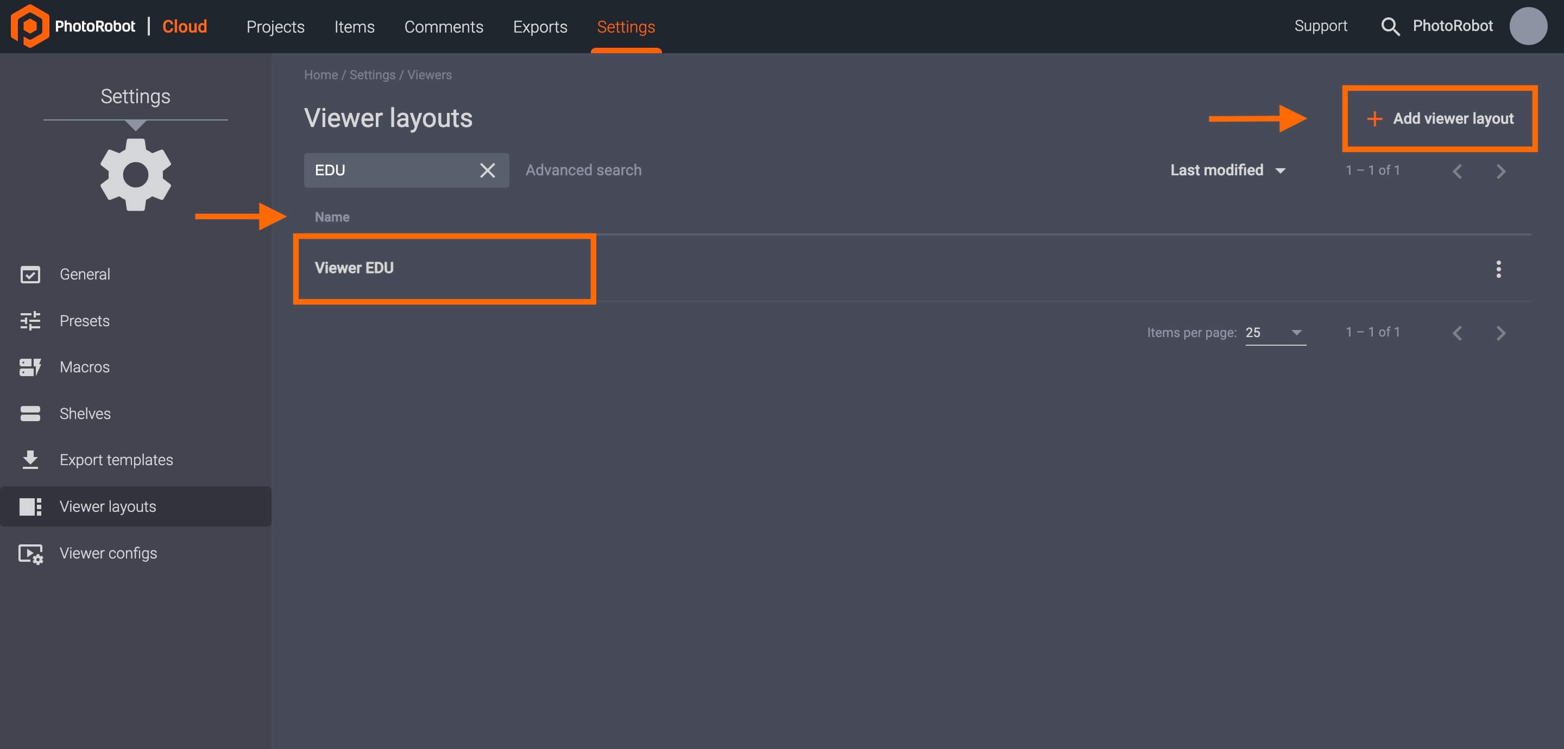Open Viewer configs via its icon
Viewport: 1564px width, 749px height.
point(30,553)
